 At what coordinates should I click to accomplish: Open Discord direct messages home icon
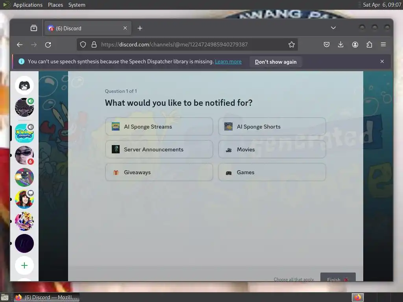coord(24,85)
